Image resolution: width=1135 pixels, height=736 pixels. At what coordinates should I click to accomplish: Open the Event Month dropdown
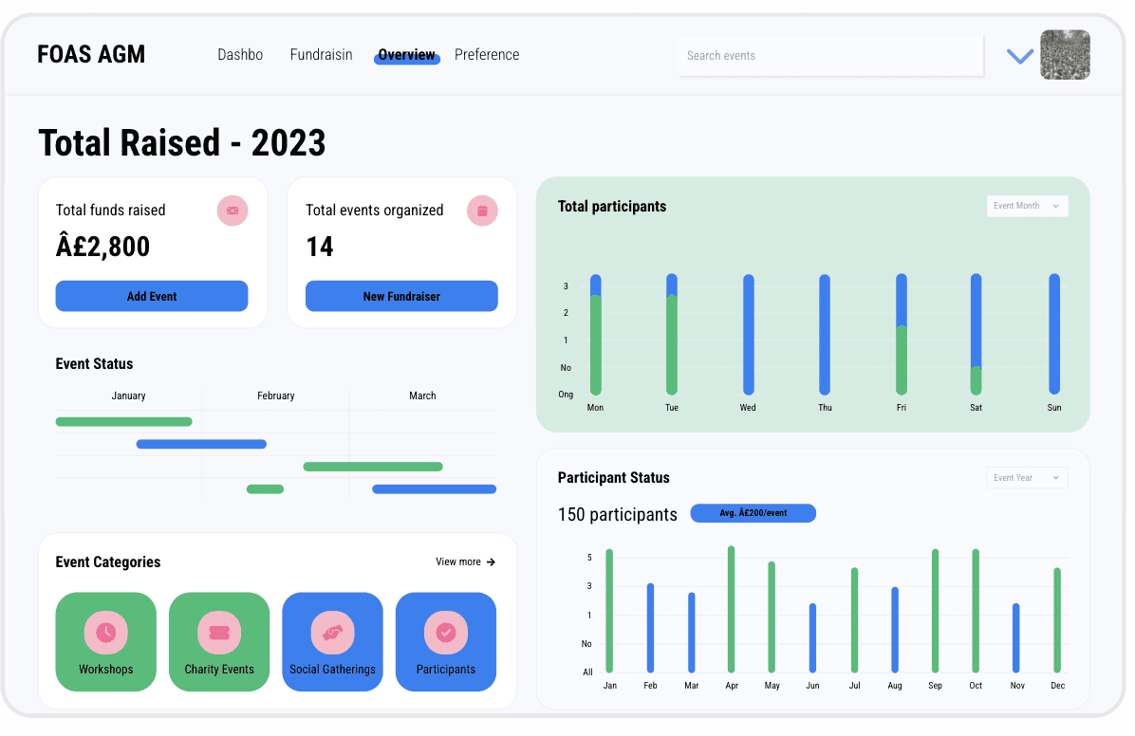(1027, 206)
